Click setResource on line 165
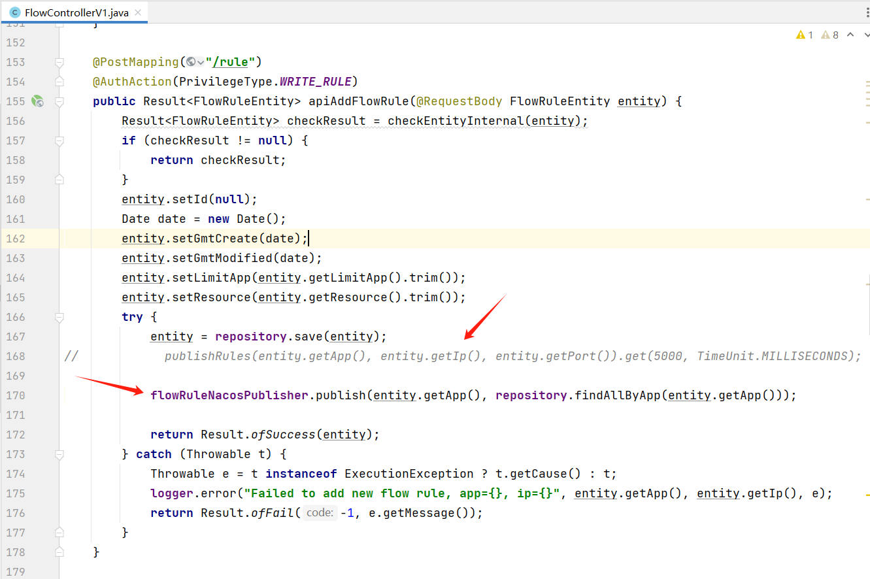Viewport: 870px width, 579px height. coord(212,297)
